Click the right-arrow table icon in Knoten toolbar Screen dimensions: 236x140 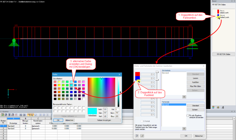(x=24, y=115)
